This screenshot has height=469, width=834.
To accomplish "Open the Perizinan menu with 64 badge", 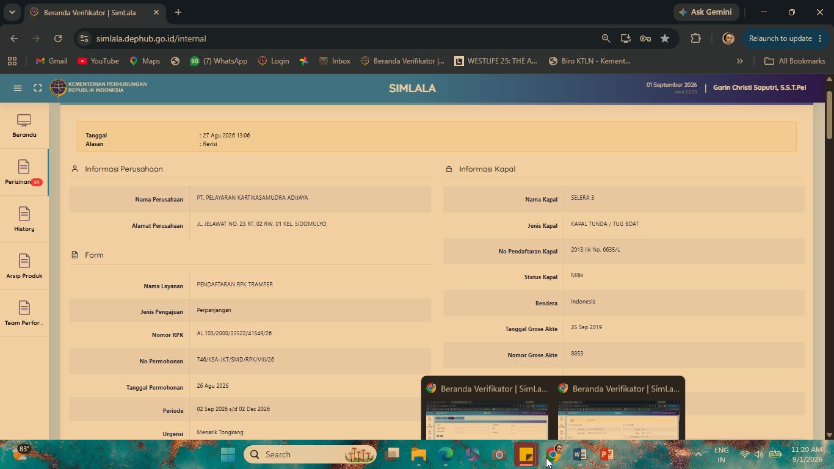I will (x=24, y=173).
